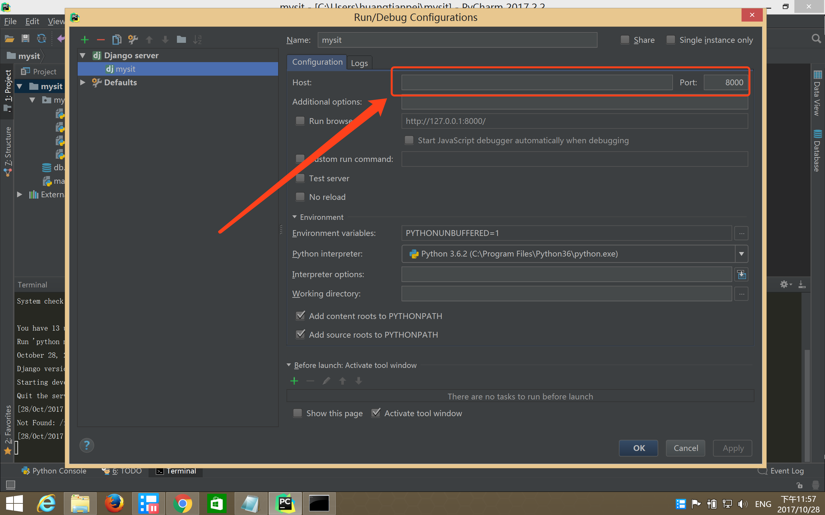The width and height of the screenshot is (825, 515).
Task: Uncheck Activate tool window
Action: coord(376,413)
